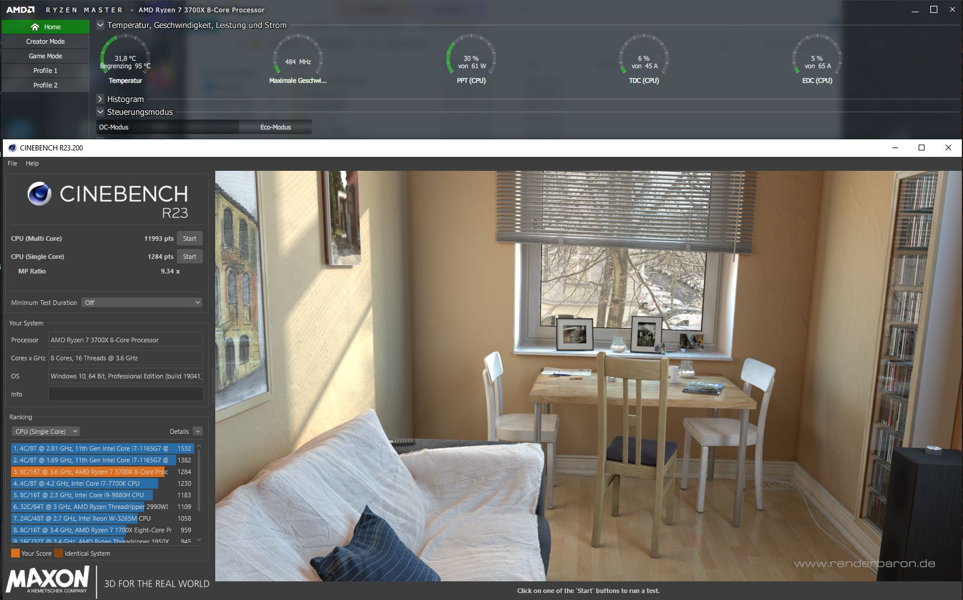The height and width of the screenshot is (600, 963).
Task: Click the brown Identical System legend swatch
Action: 59,553
